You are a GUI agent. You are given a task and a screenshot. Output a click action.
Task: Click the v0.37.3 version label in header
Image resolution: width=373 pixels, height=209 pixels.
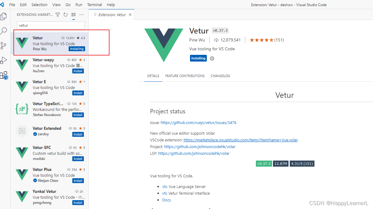[x=220, y=31]
